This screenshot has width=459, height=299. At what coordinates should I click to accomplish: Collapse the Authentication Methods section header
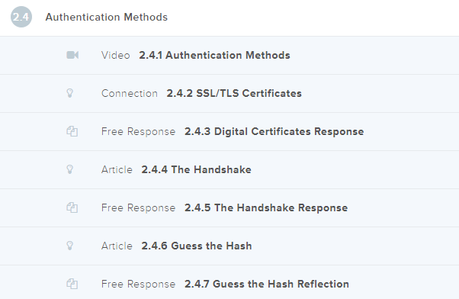coord(230,18)
